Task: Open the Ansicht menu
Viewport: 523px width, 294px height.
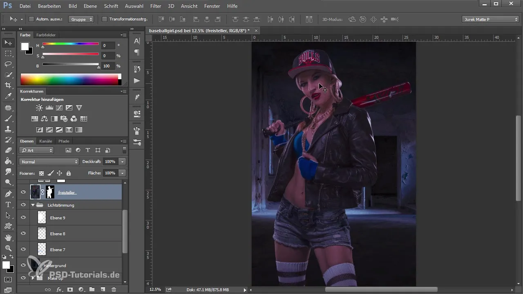Action: (189, 6)
